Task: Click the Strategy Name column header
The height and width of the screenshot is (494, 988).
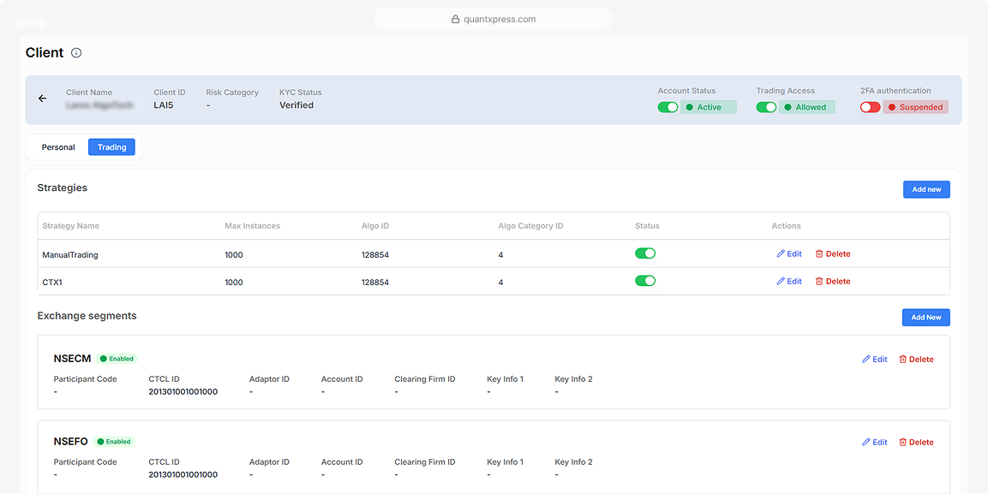Action: (x=70, y=226)
